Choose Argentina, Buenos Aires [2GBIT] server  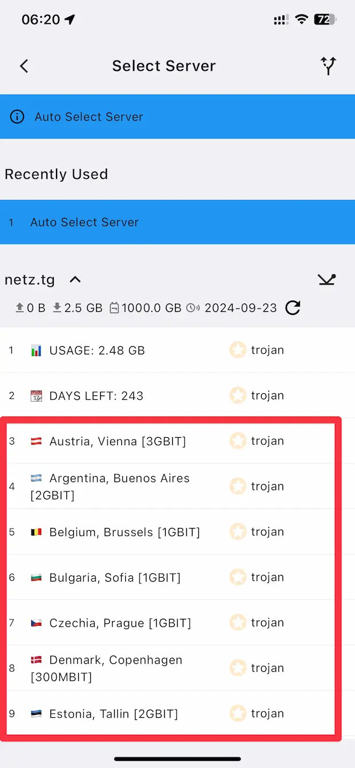point(114,486)
